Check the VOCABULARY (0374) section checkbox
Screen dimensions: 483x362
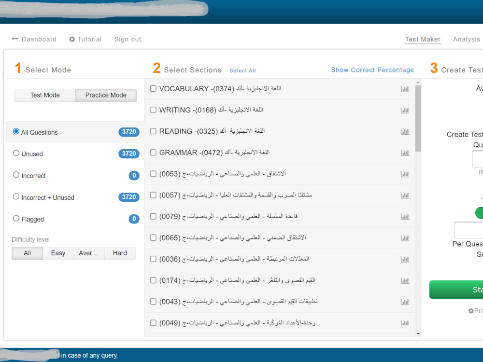[x=153, y=89]
